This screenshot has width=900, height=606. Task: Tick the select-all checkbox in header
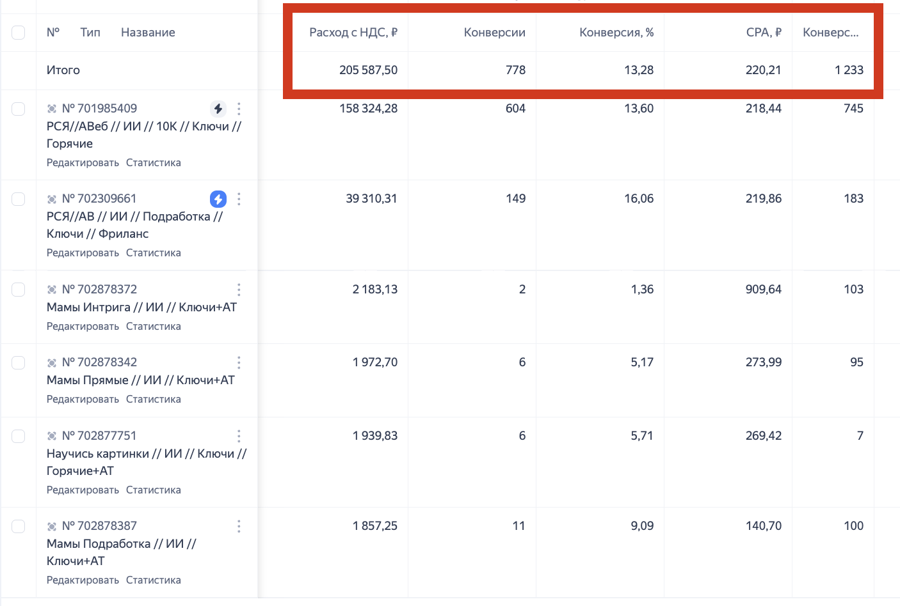19,33
